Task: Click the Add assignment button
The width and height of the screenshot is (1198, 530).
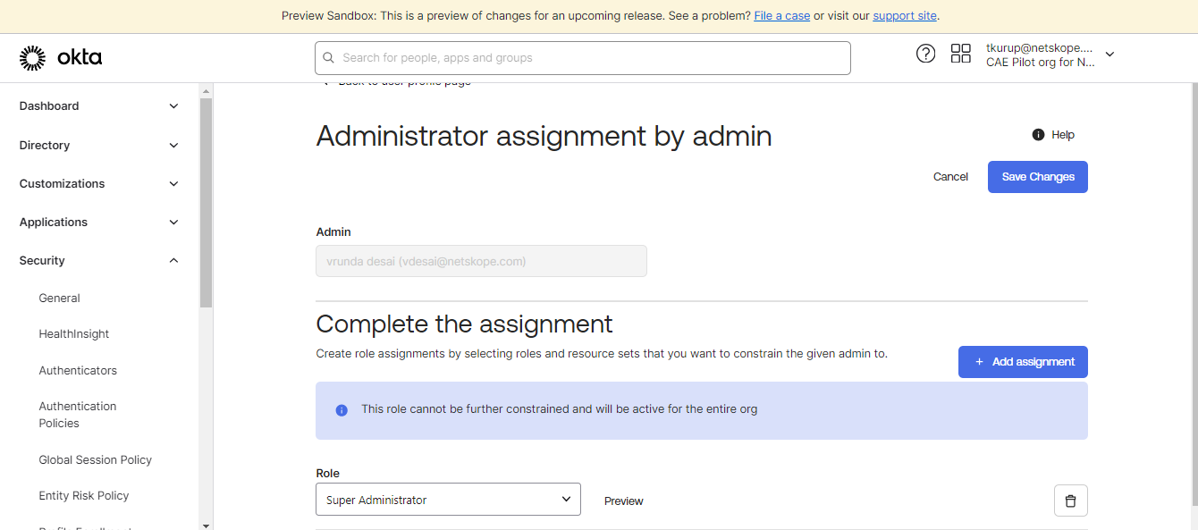Action: tap(1023, 362)
